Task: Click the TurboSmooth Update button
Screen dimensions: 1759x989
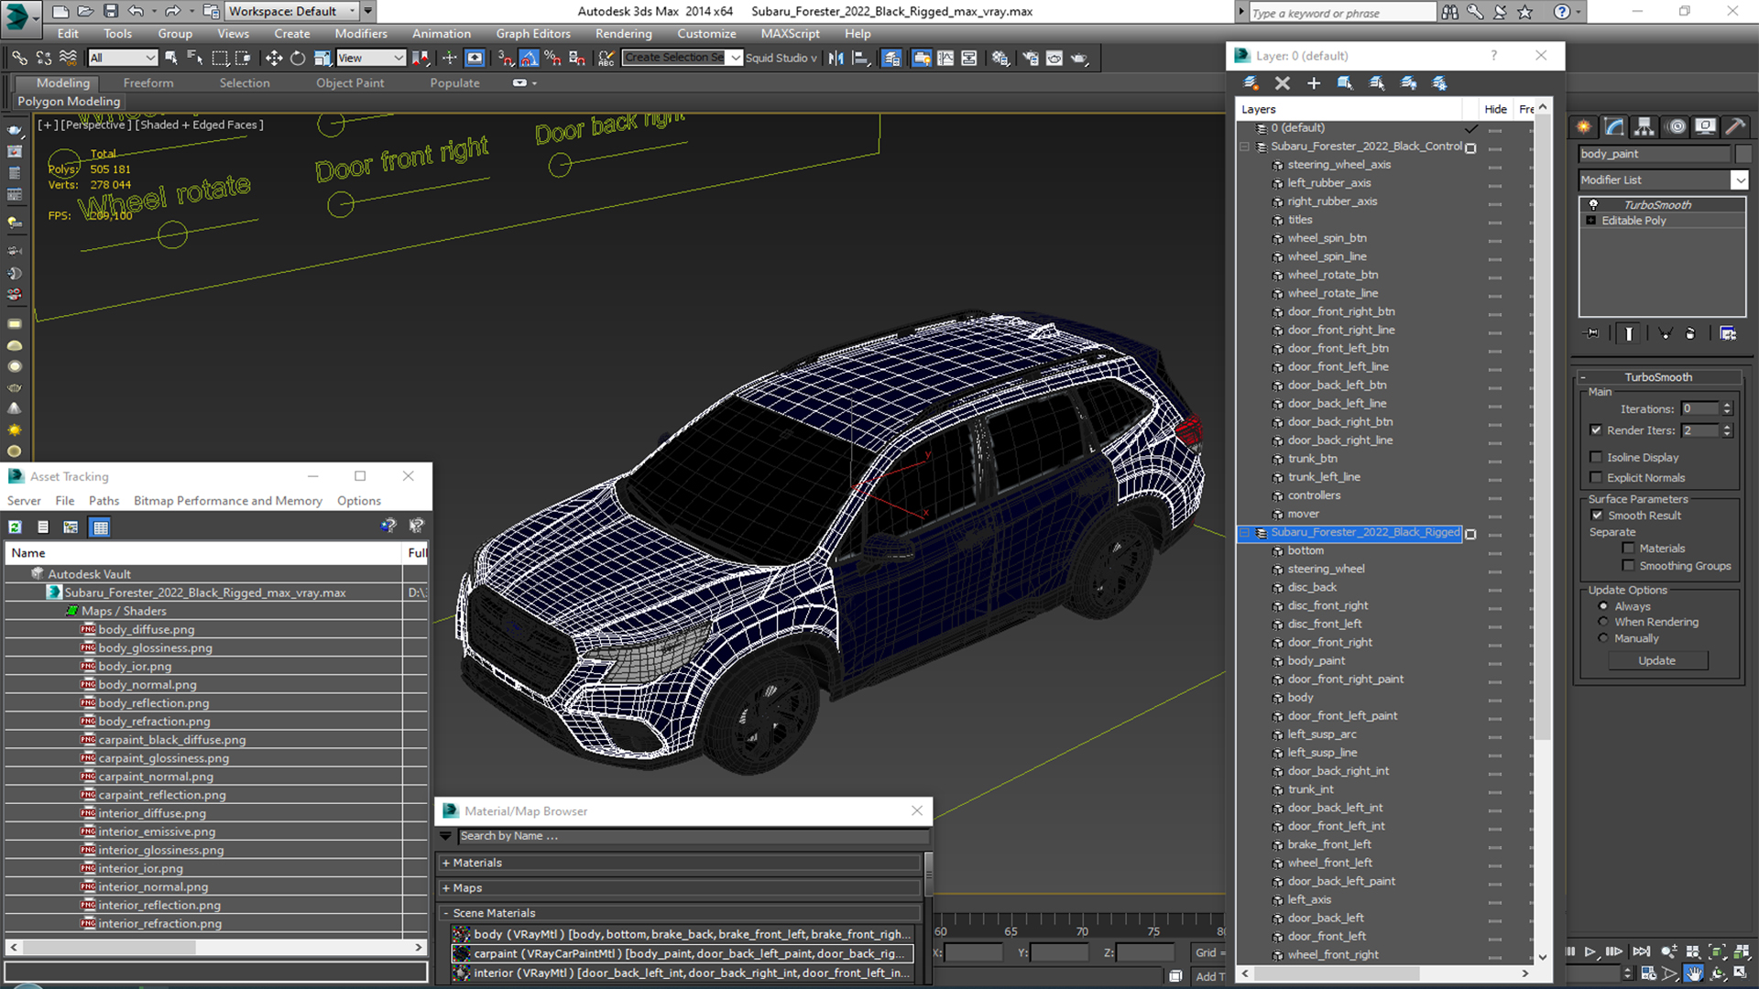Action: (1657, 660)
